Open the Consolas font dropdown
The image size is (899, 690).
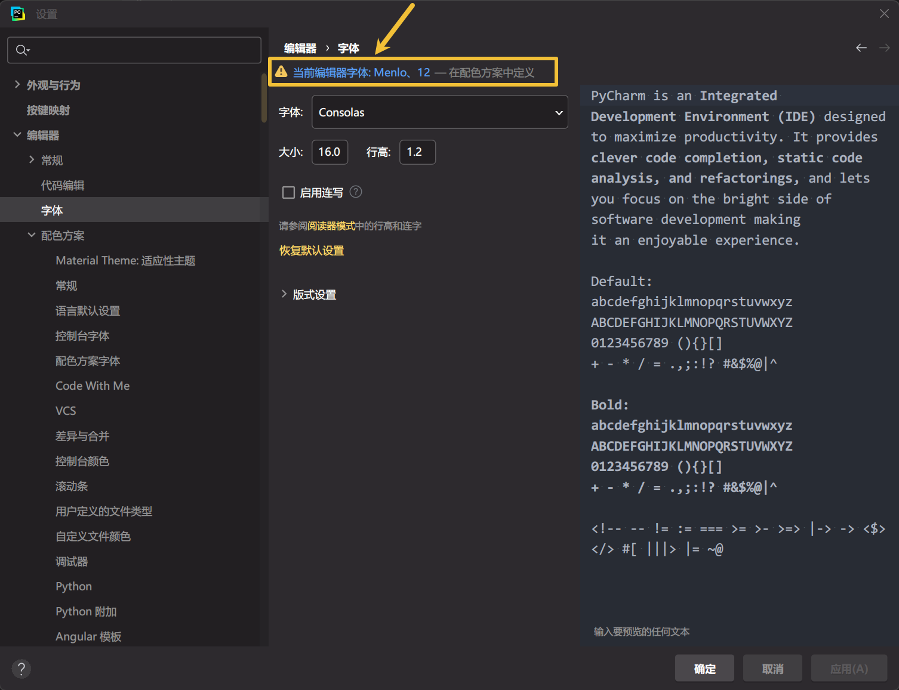pyautogui.click(x=439, y=112)
